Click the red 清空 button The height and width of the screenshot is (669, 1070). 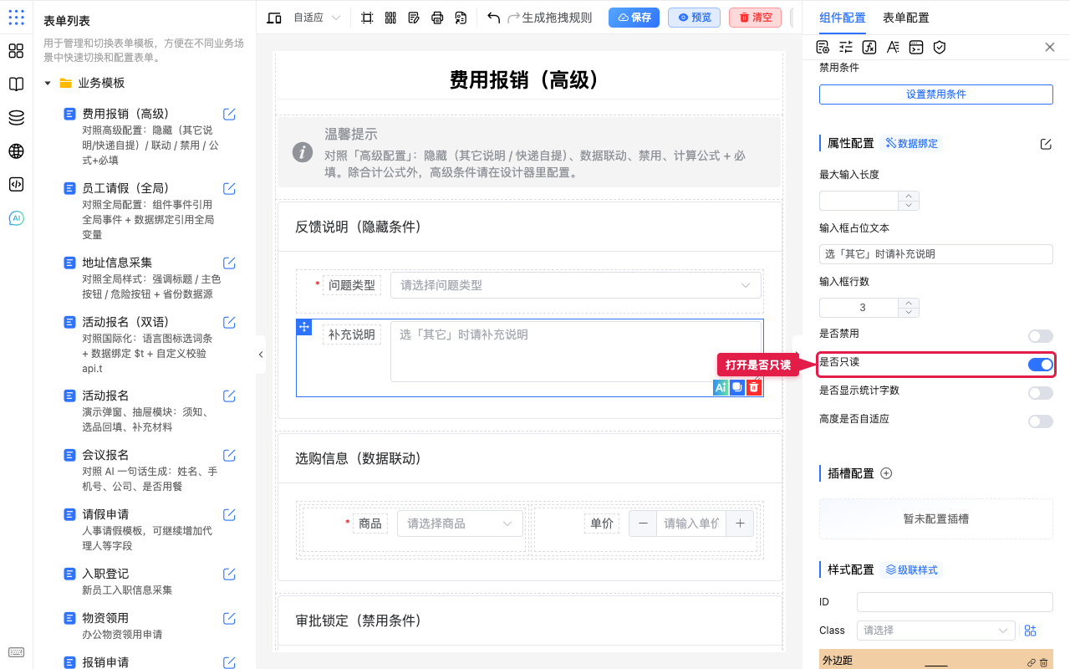(x=755, y=18)
